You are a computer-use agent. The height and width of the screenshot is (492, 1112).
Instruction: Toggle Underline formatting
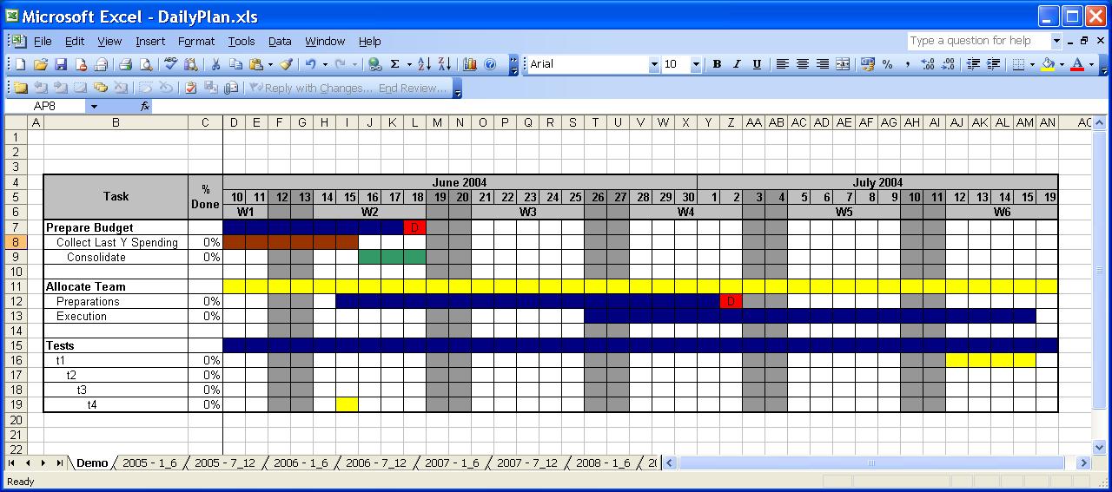point(757,64)
